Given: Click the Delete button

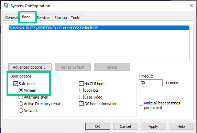Looking at the screenshot, I should (112, 67).
